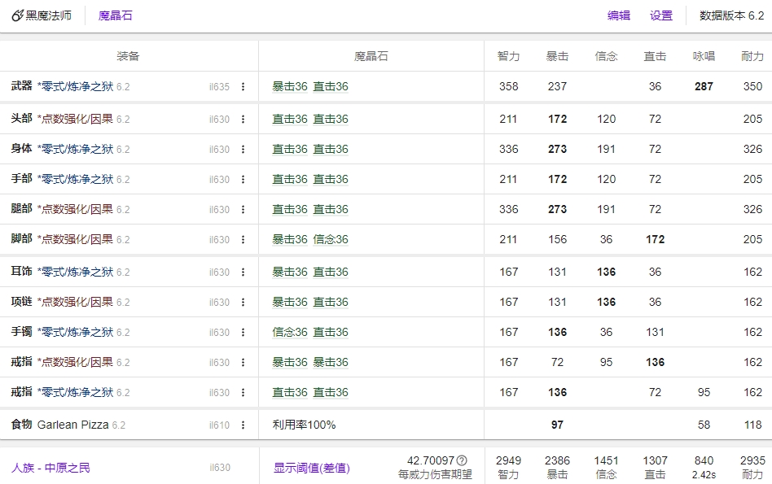Open the head slot three-dot menu
Screen dimensions: 772x484
[x=243, y=119]
